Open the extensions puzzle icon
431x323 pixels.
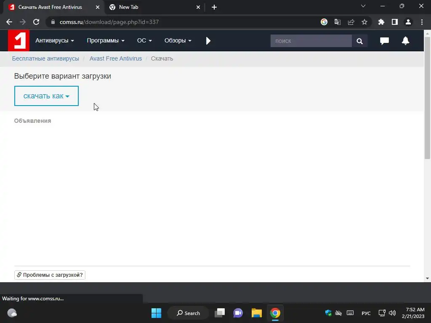pyautogui.click(x=381, y=22)
